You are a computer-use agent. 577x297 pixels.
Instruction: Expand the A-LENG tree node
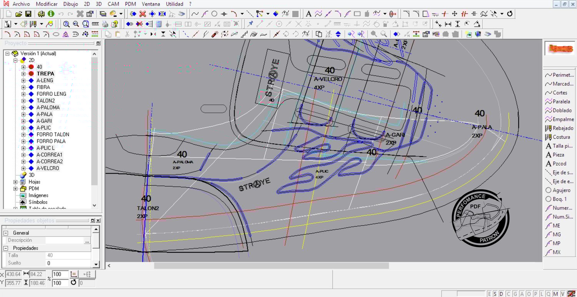23,80
